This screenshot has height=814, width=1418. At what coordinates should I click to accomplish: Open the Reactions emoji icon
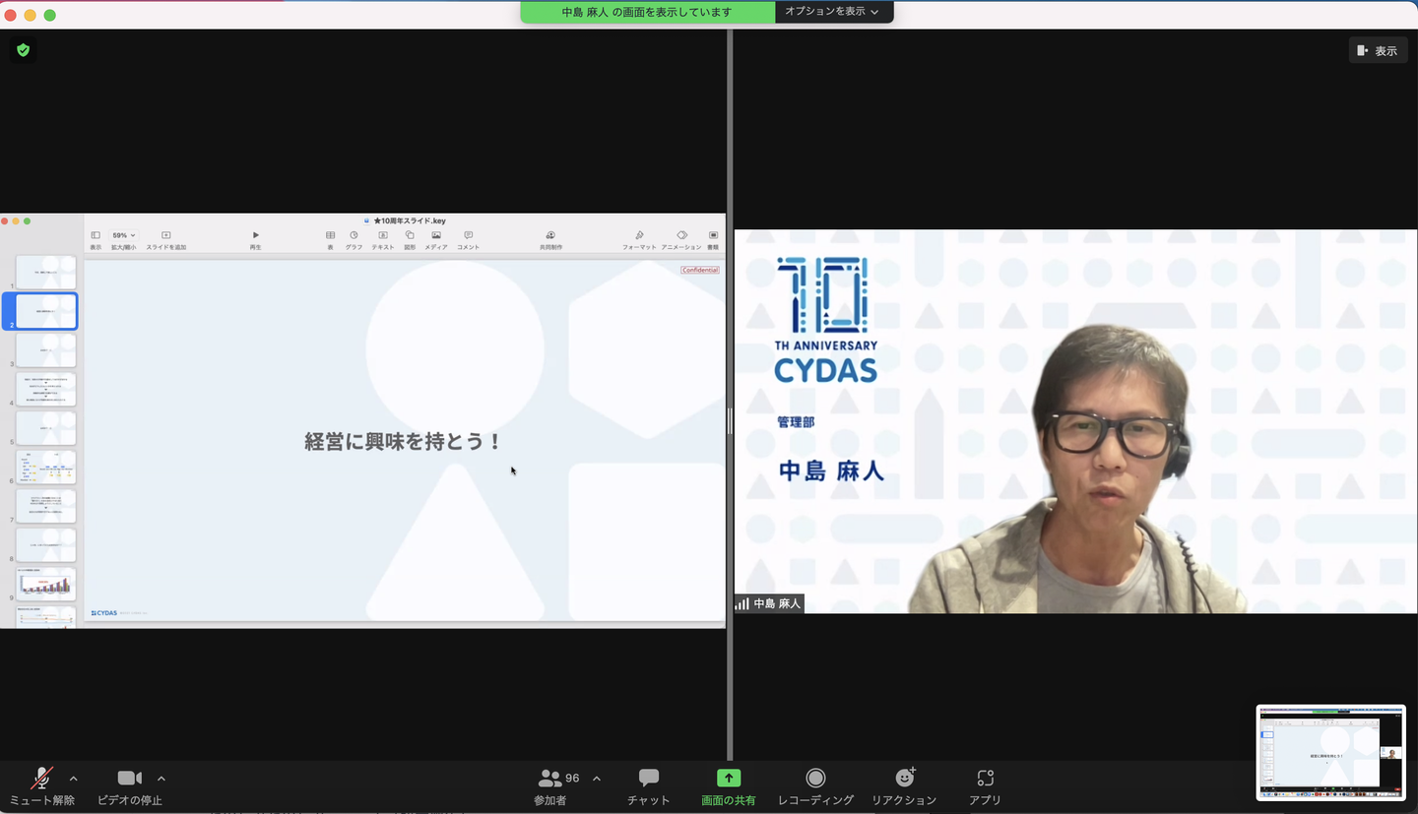[904, 779]
